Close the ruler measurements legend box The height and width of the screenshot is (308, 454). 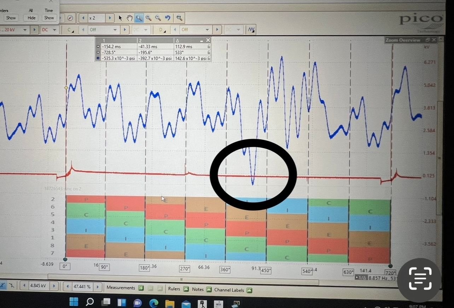(208, 40)
